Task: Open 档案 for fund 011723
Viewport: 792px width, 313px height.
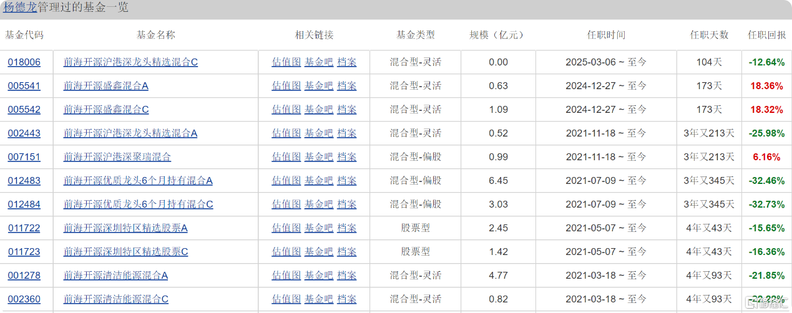Action: 347,252
